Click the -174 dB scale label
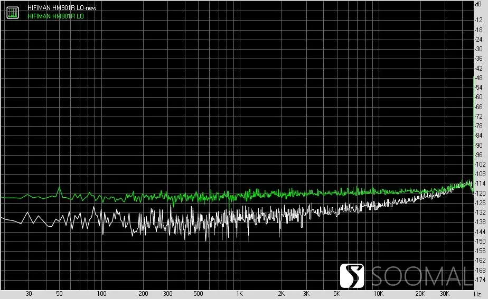The image size is (488, 299). click(480, 279)
